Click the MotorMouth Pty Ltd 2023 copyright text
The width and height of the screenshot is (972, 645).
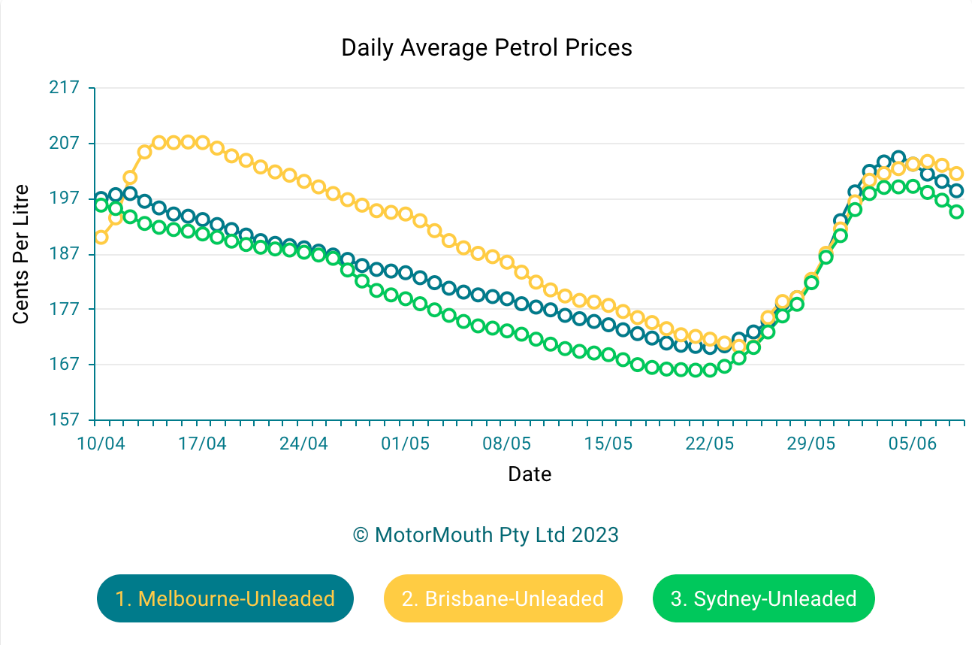click(486, 534)
